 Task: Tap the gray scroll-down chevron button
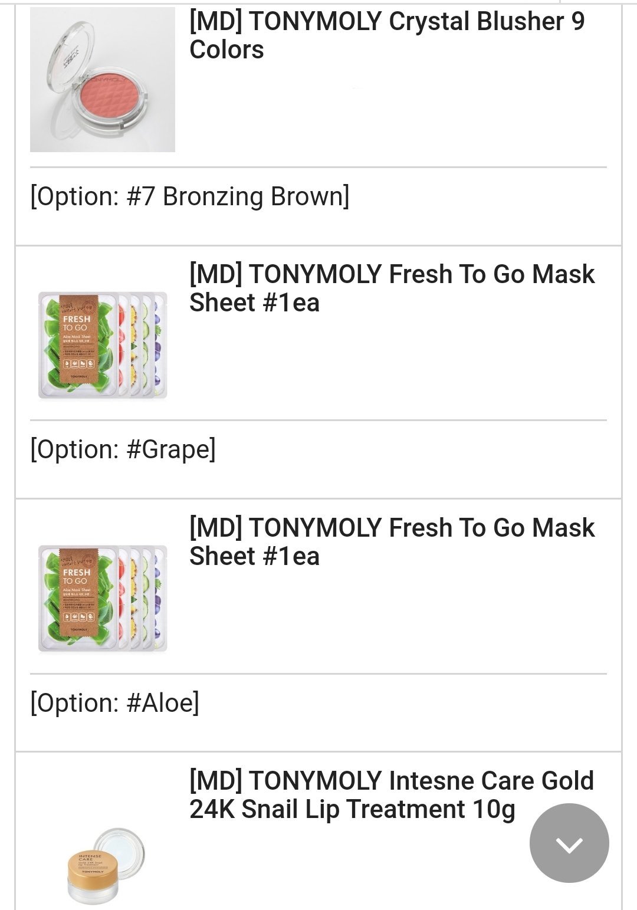(569, 843)
